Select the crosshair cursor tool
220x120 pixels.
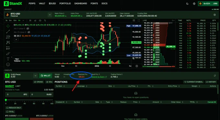(x=8, y=26)
